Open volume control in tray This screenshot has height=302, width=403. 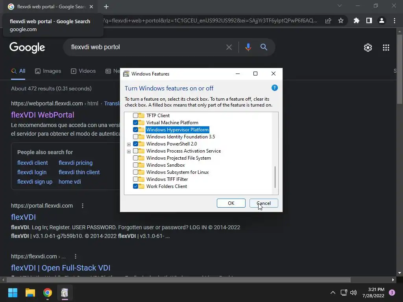353,293
